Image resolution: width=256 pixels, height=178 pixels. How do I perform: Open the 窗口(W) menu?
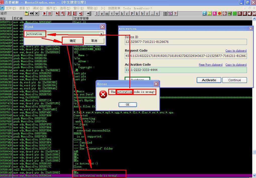coord(79,8)
